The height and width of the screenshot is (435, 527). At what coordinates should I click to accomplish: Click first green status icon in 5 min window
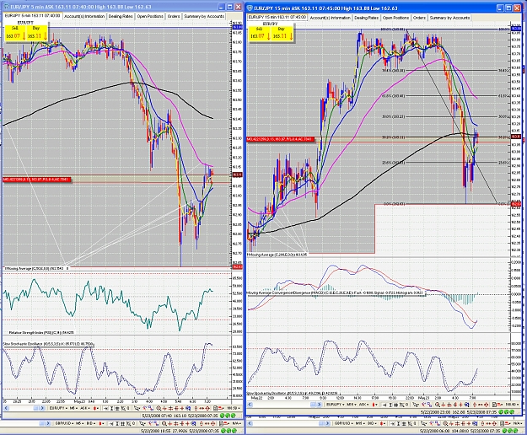coord(222,416)
